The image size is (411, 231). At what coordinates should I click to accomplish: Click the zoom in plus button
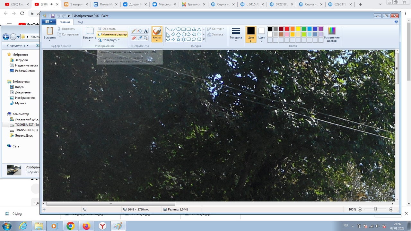click(x=391, y=209)
